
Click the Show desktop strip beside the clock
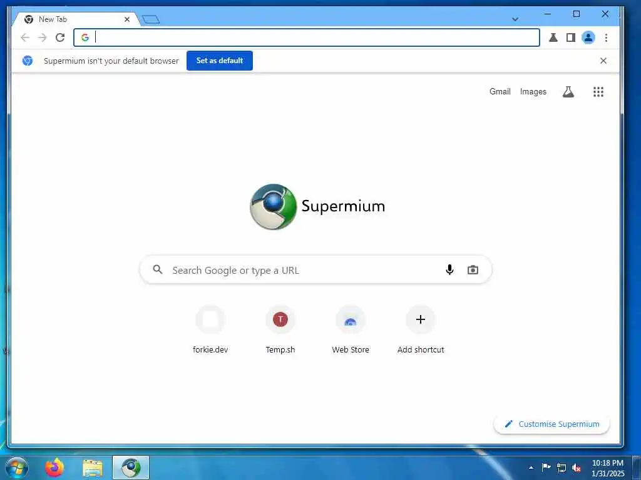[637, 467]
